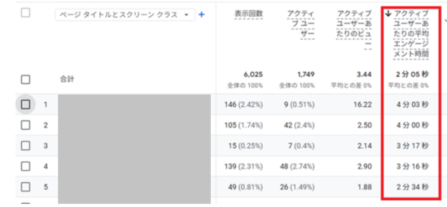Click the grayed-out page title in row 3
This screenshot has height=207, width=447.
click(134, 146)
